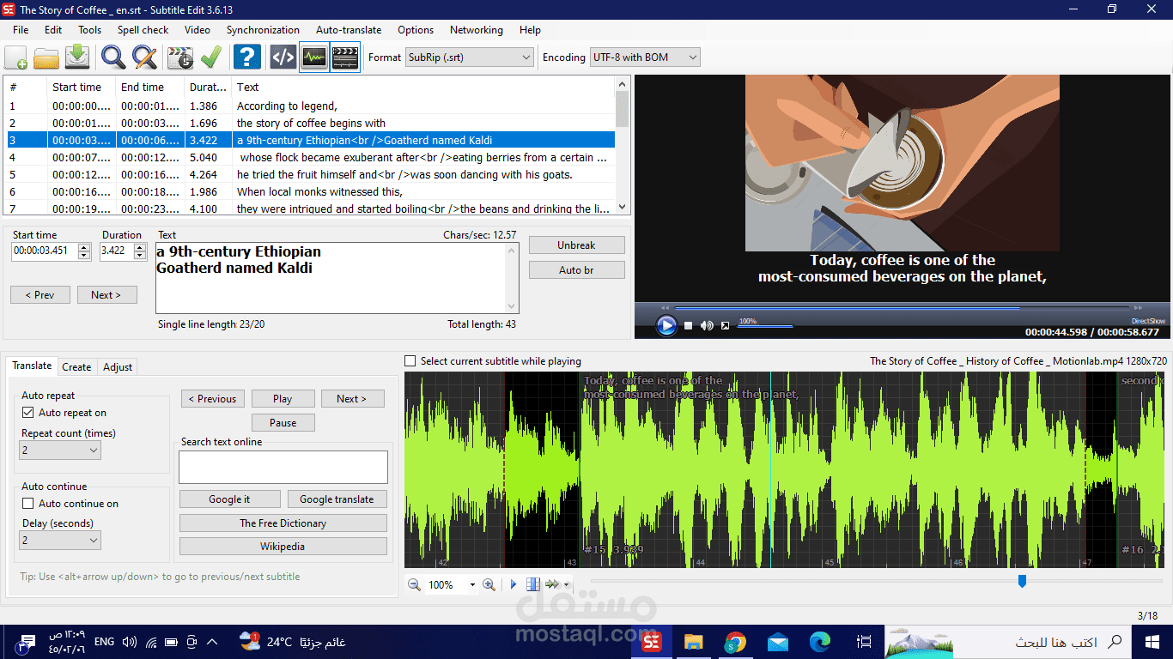Open Microsoft Edge from the taskbar
Image resolution: width=1173 pixels, height=659 pixels.
click(820, 642)
